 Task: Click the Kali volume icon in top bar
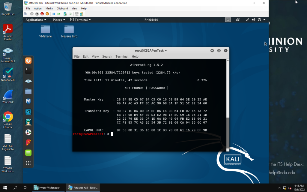click(254, 20)
